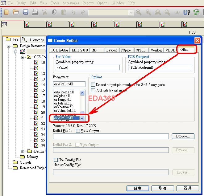Click formatters list scroll down arrow

click(x=82, y=118)
